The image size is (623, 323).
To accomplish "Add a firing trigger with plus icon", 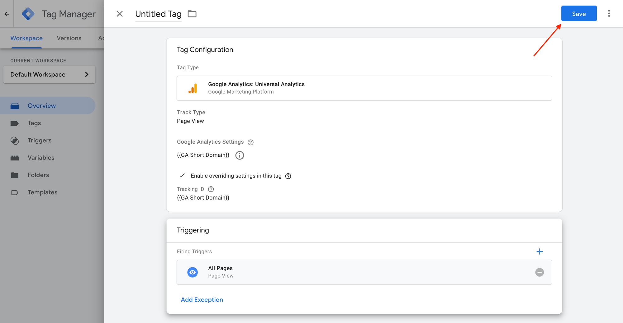I will click(540, 251).
